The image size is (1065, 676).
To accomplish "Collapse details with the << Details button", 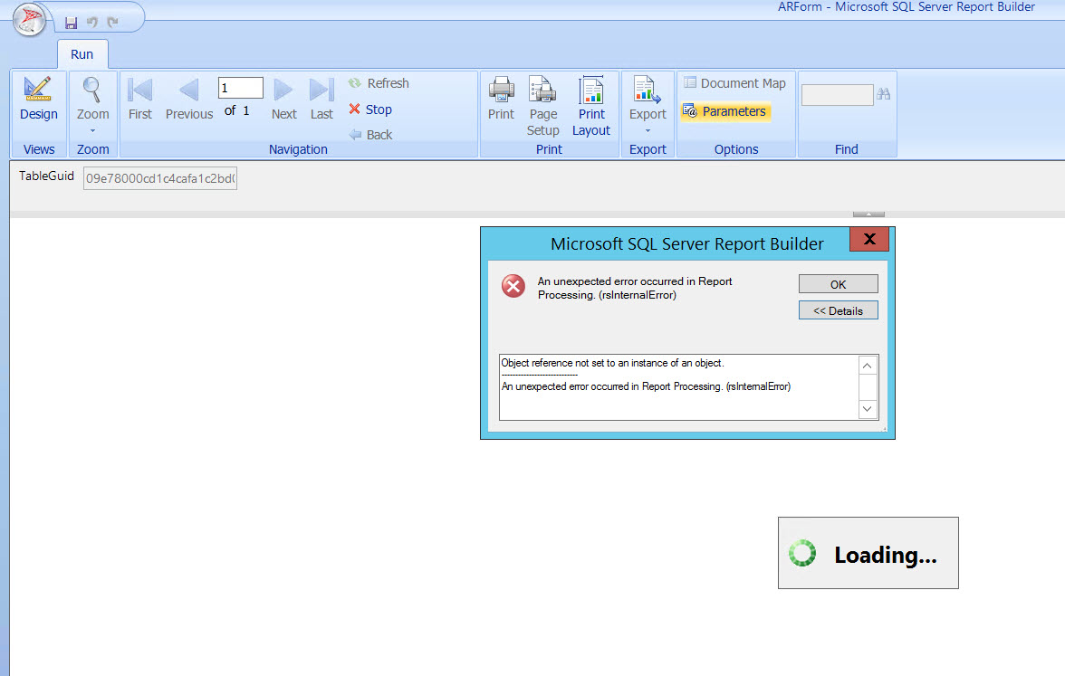I will pyautogui.click(x=839, y=311).
